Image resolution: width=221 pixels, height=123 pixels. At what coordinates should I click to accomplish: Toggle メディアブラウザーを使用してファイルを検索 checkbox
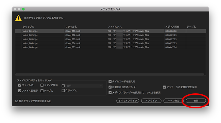click(110, 93)
